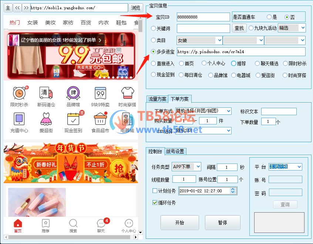Open the 品牌馆 brand badge icon
This screenshot has height=244, width=313.
pyautogui.click(x=73, y=93)
